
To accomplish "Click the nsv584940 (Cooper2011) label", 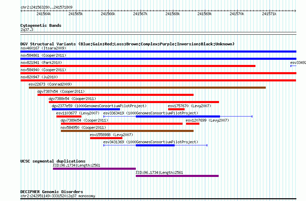I will [43, 70].
